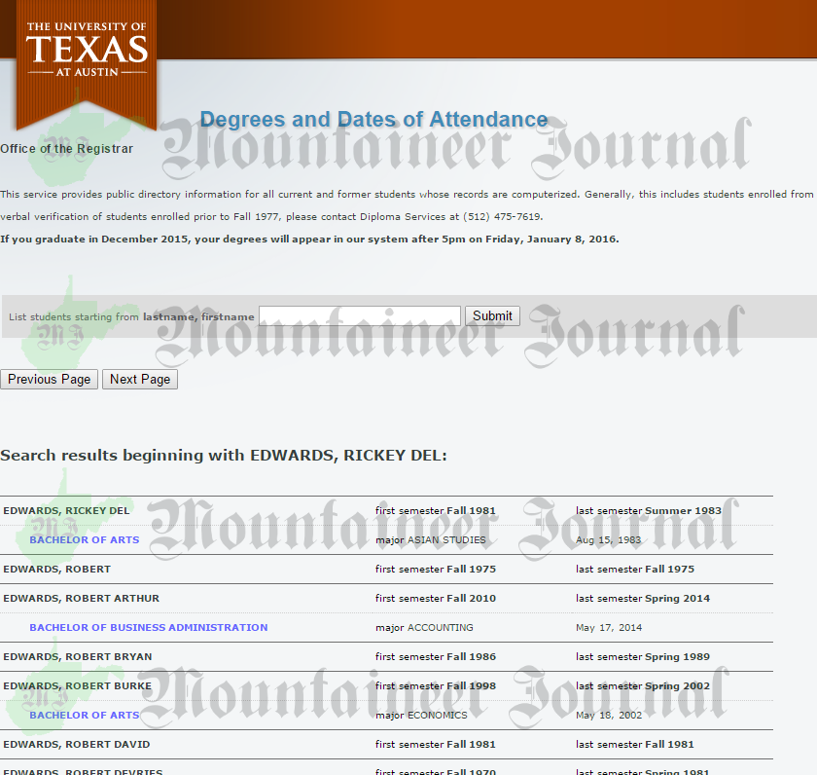Screen dimensions: 817x775
Task: Click 'first semester Fall 1981' for Rickey Del
Action: (x=436, y=510)
